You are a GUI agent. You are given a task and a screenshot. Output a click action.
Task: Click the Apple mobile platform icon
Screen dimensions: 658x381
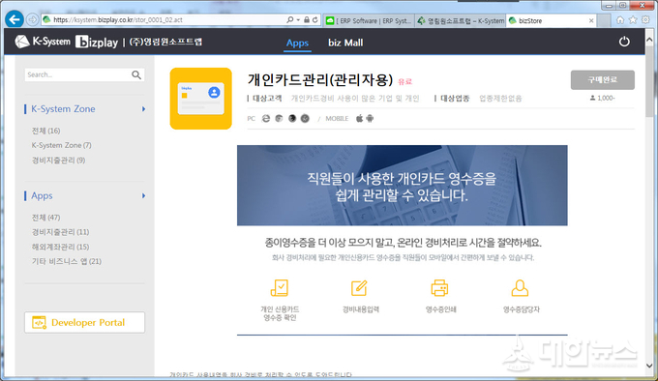point(360,119)
